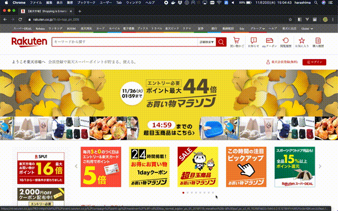Open ブックス in top navigation

click(x=143, y=28)
